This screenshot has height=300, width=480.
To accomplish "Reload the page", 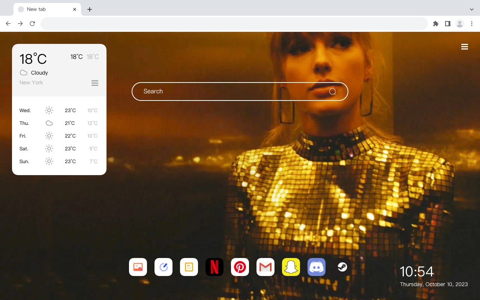I will pyautogui.click(x=32, y=24).
